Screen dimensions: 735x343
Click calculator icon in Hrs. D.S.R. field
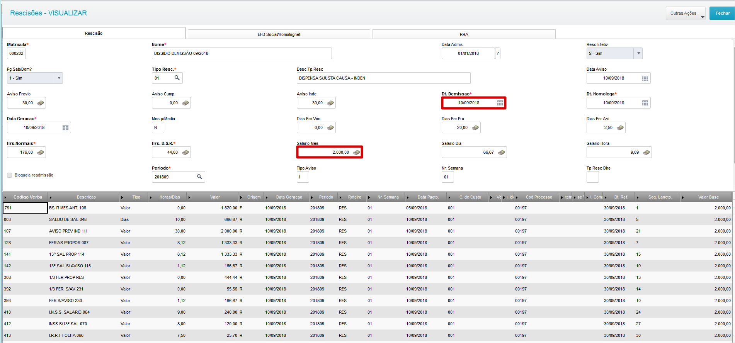(x=185, y=153)
